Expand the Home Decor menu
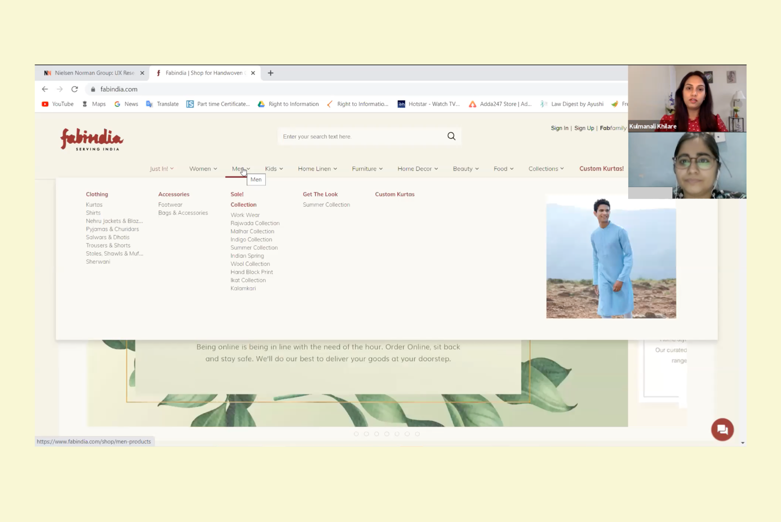 click(418, 169)
